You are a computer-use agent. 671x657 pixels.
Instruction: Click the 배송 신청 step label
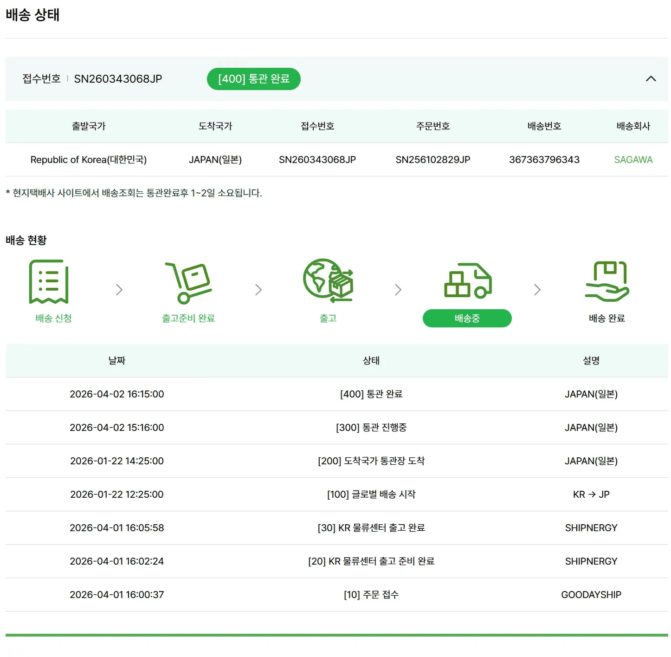click(x=54, y=319)
